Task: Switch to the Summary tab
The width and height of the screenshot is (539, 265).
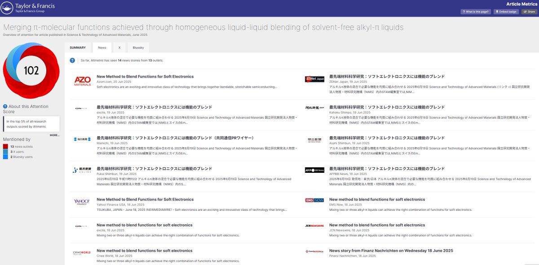Action: click(78, 47)
